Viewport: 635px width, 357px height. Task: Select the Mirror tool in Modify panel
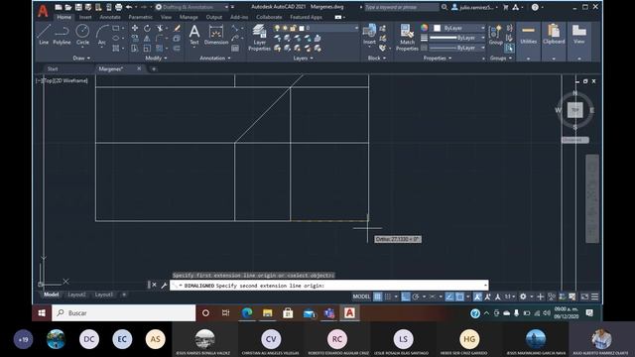(x=147, y=38)
